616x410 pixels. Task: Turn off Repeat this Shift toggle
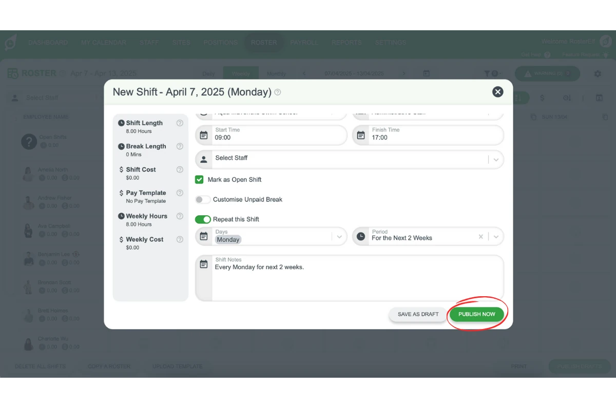pos(203,219)
